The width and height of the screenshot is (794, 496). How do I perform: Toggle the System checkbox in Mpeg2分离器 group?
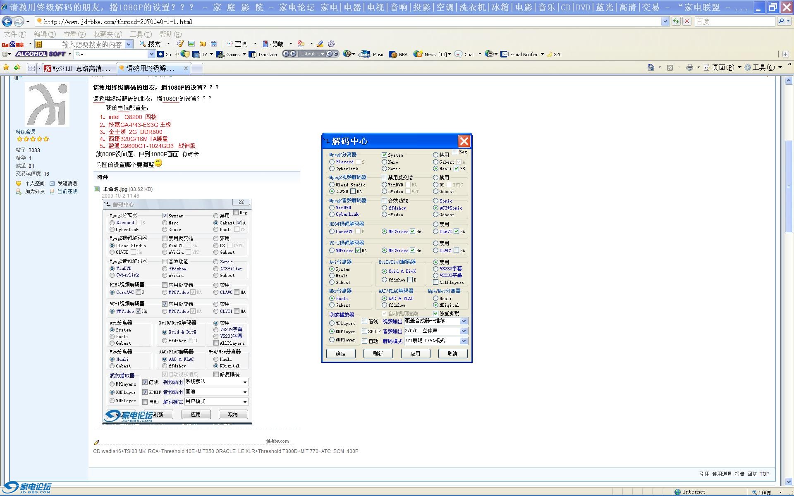pyautogui.click(x=384, y=155)
